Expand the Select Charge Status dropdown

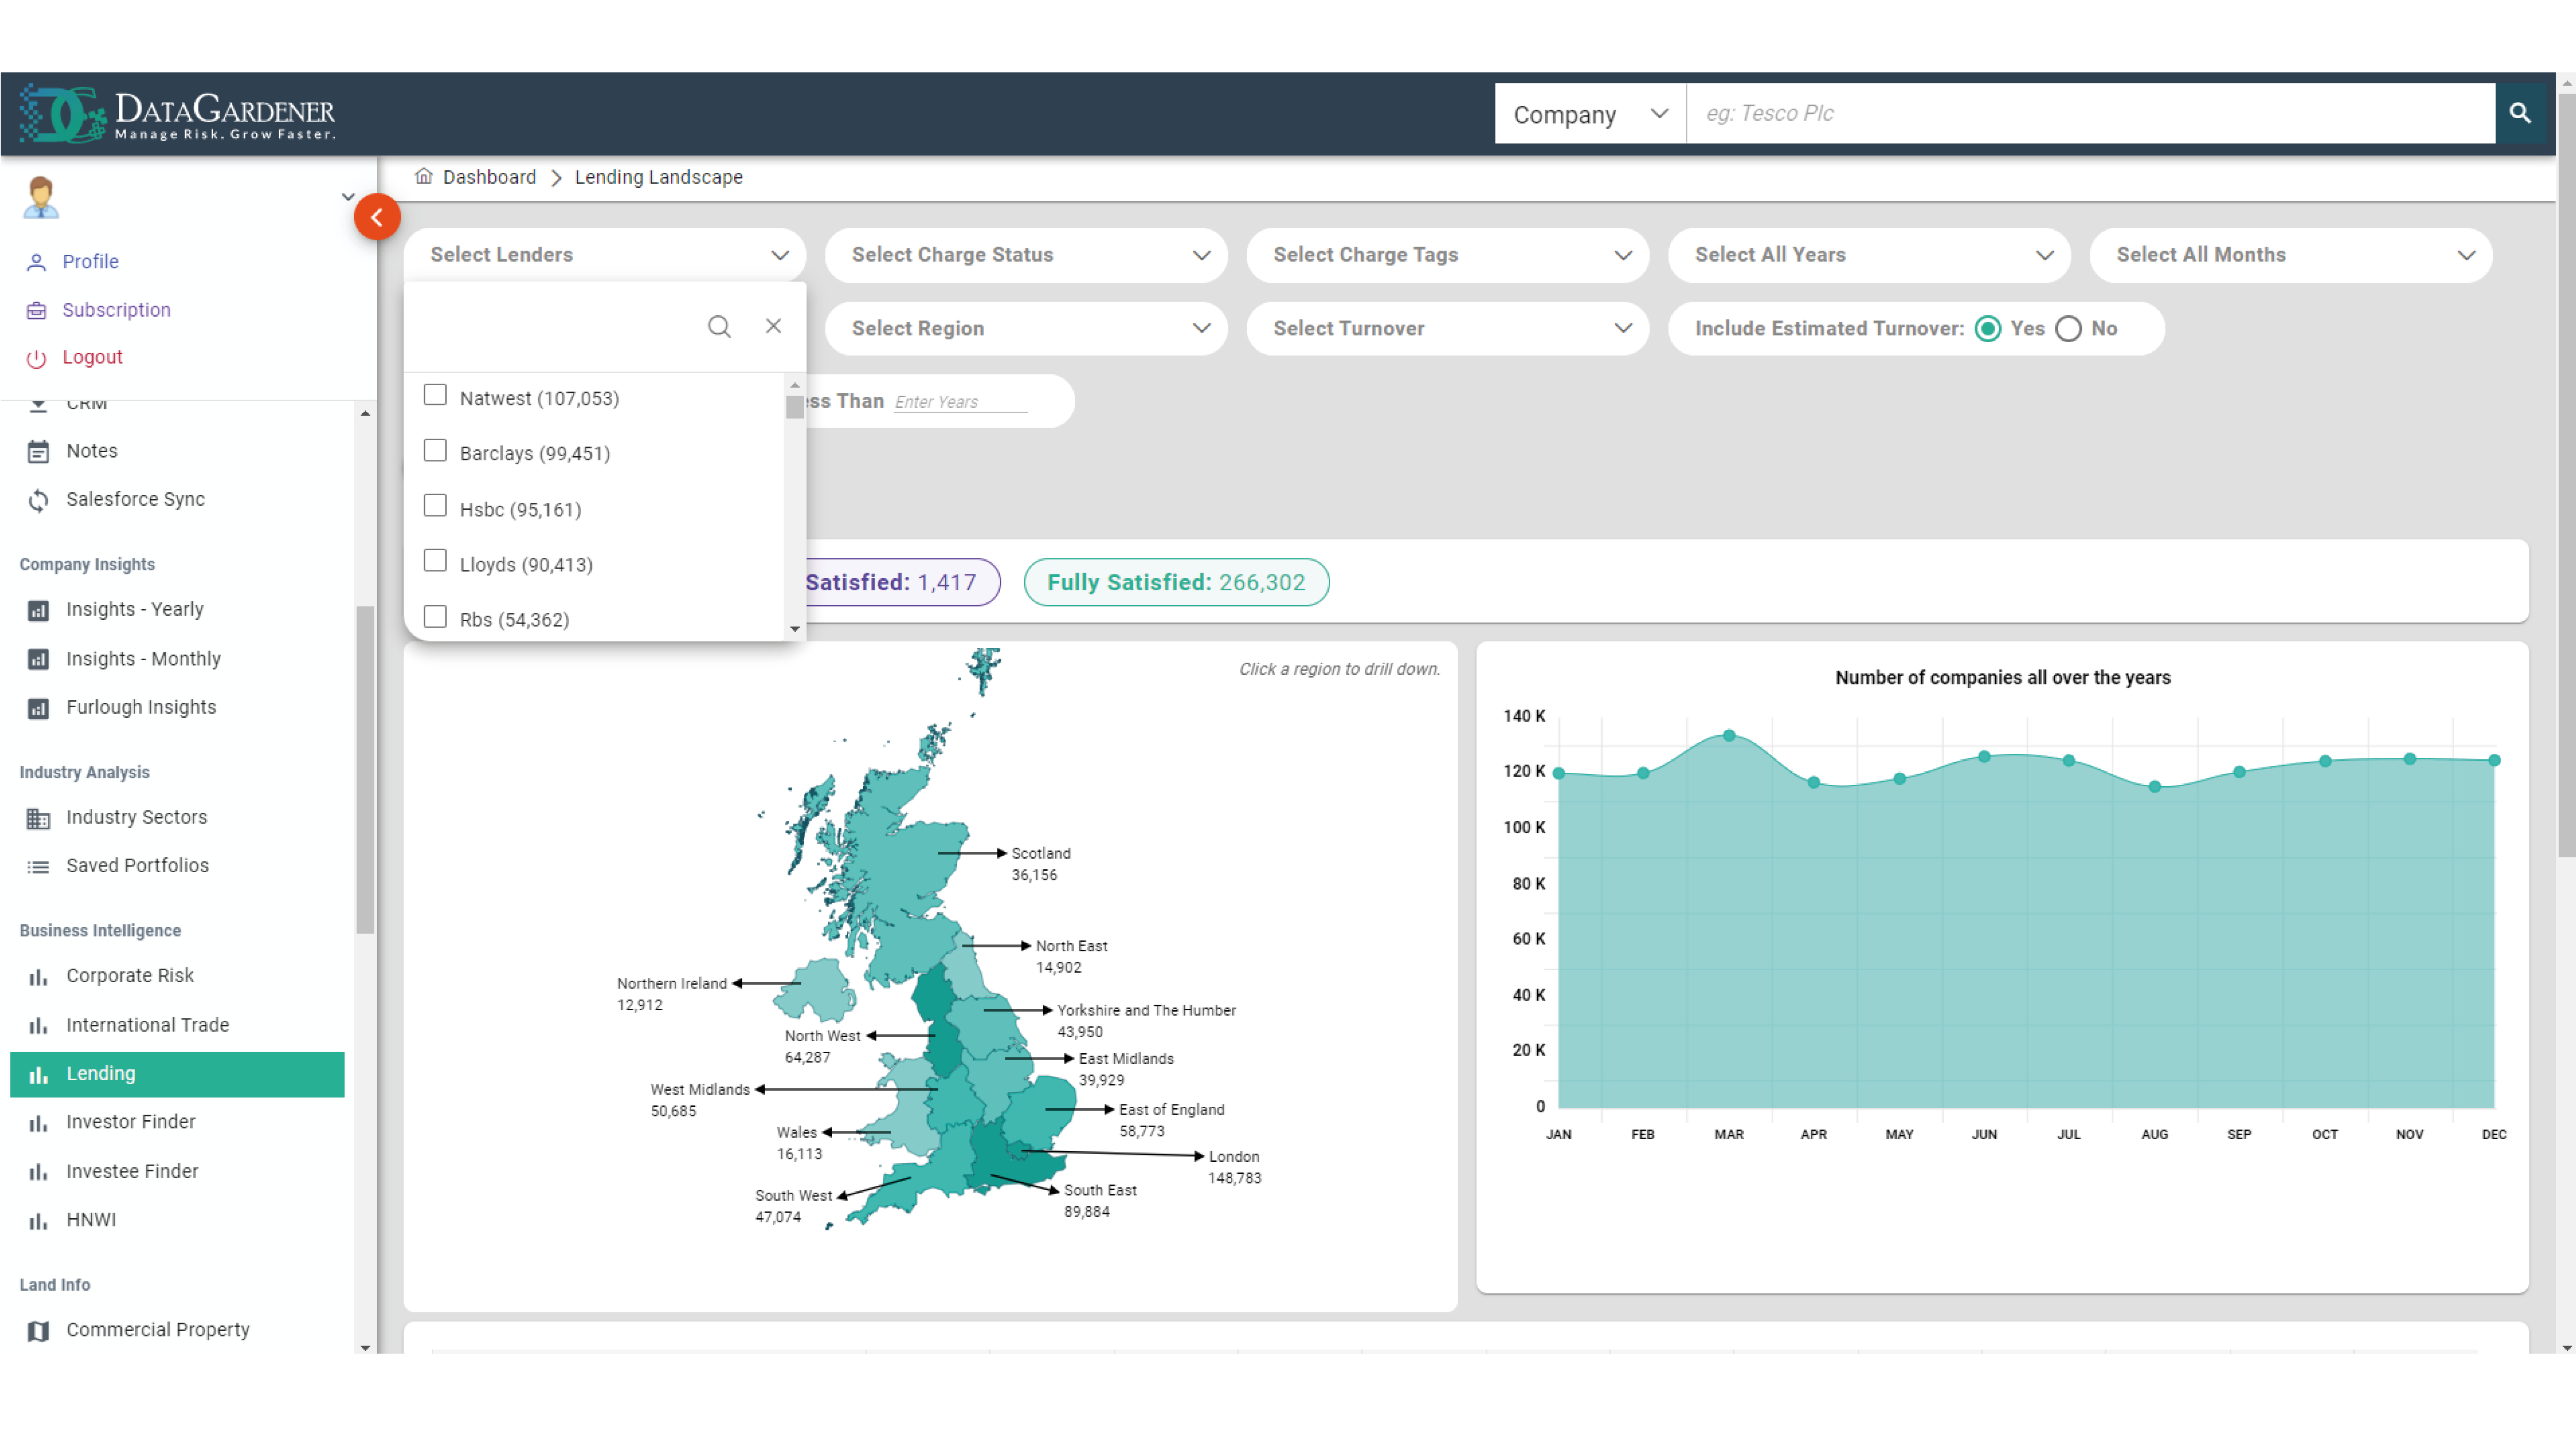click(x=1025, y=255)
